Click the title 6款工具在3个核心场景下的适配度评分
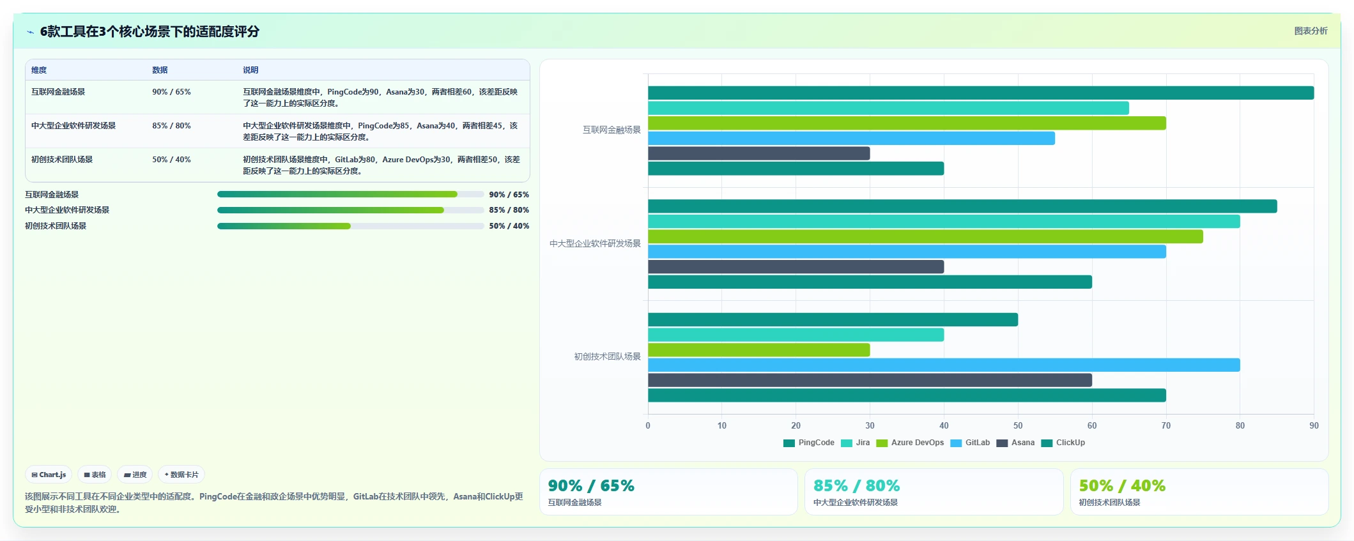This screenshot has height=541, width=1354. pos(150,31)
